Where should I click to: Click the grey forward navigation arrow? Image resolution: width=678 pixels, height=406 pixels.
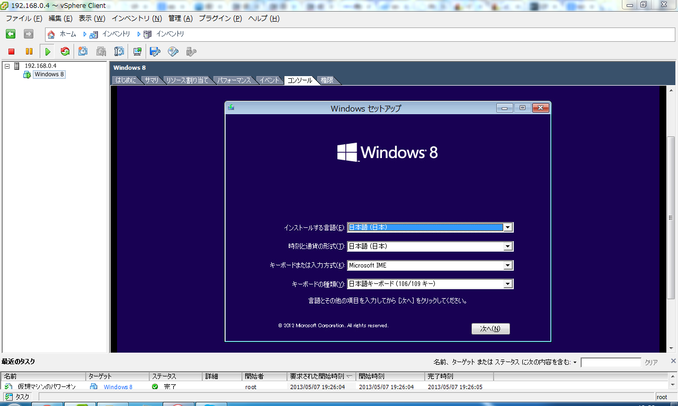tap(29, 34)
